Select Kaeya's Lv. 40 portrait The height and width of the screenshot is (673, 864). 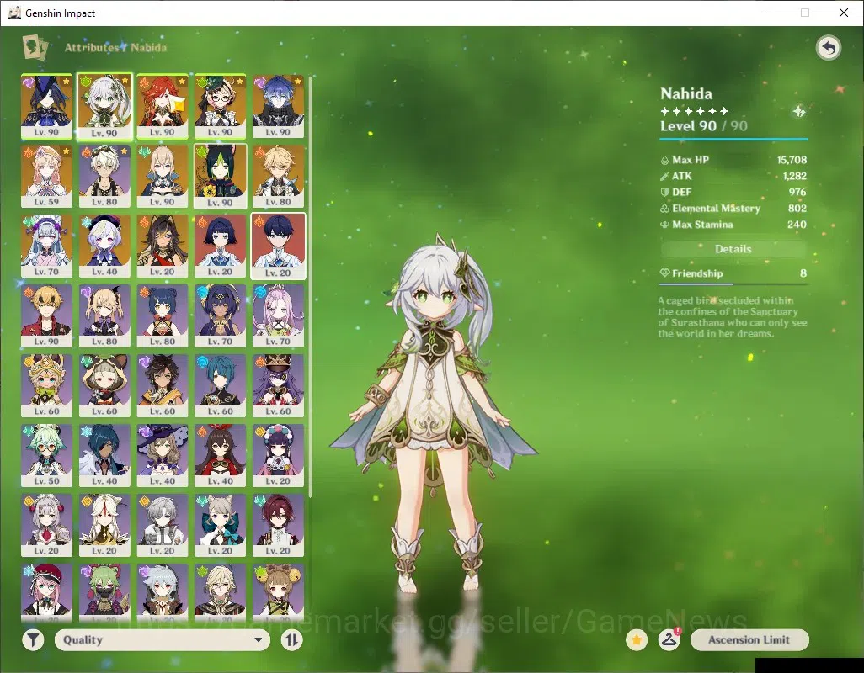(x=104, y=456)
